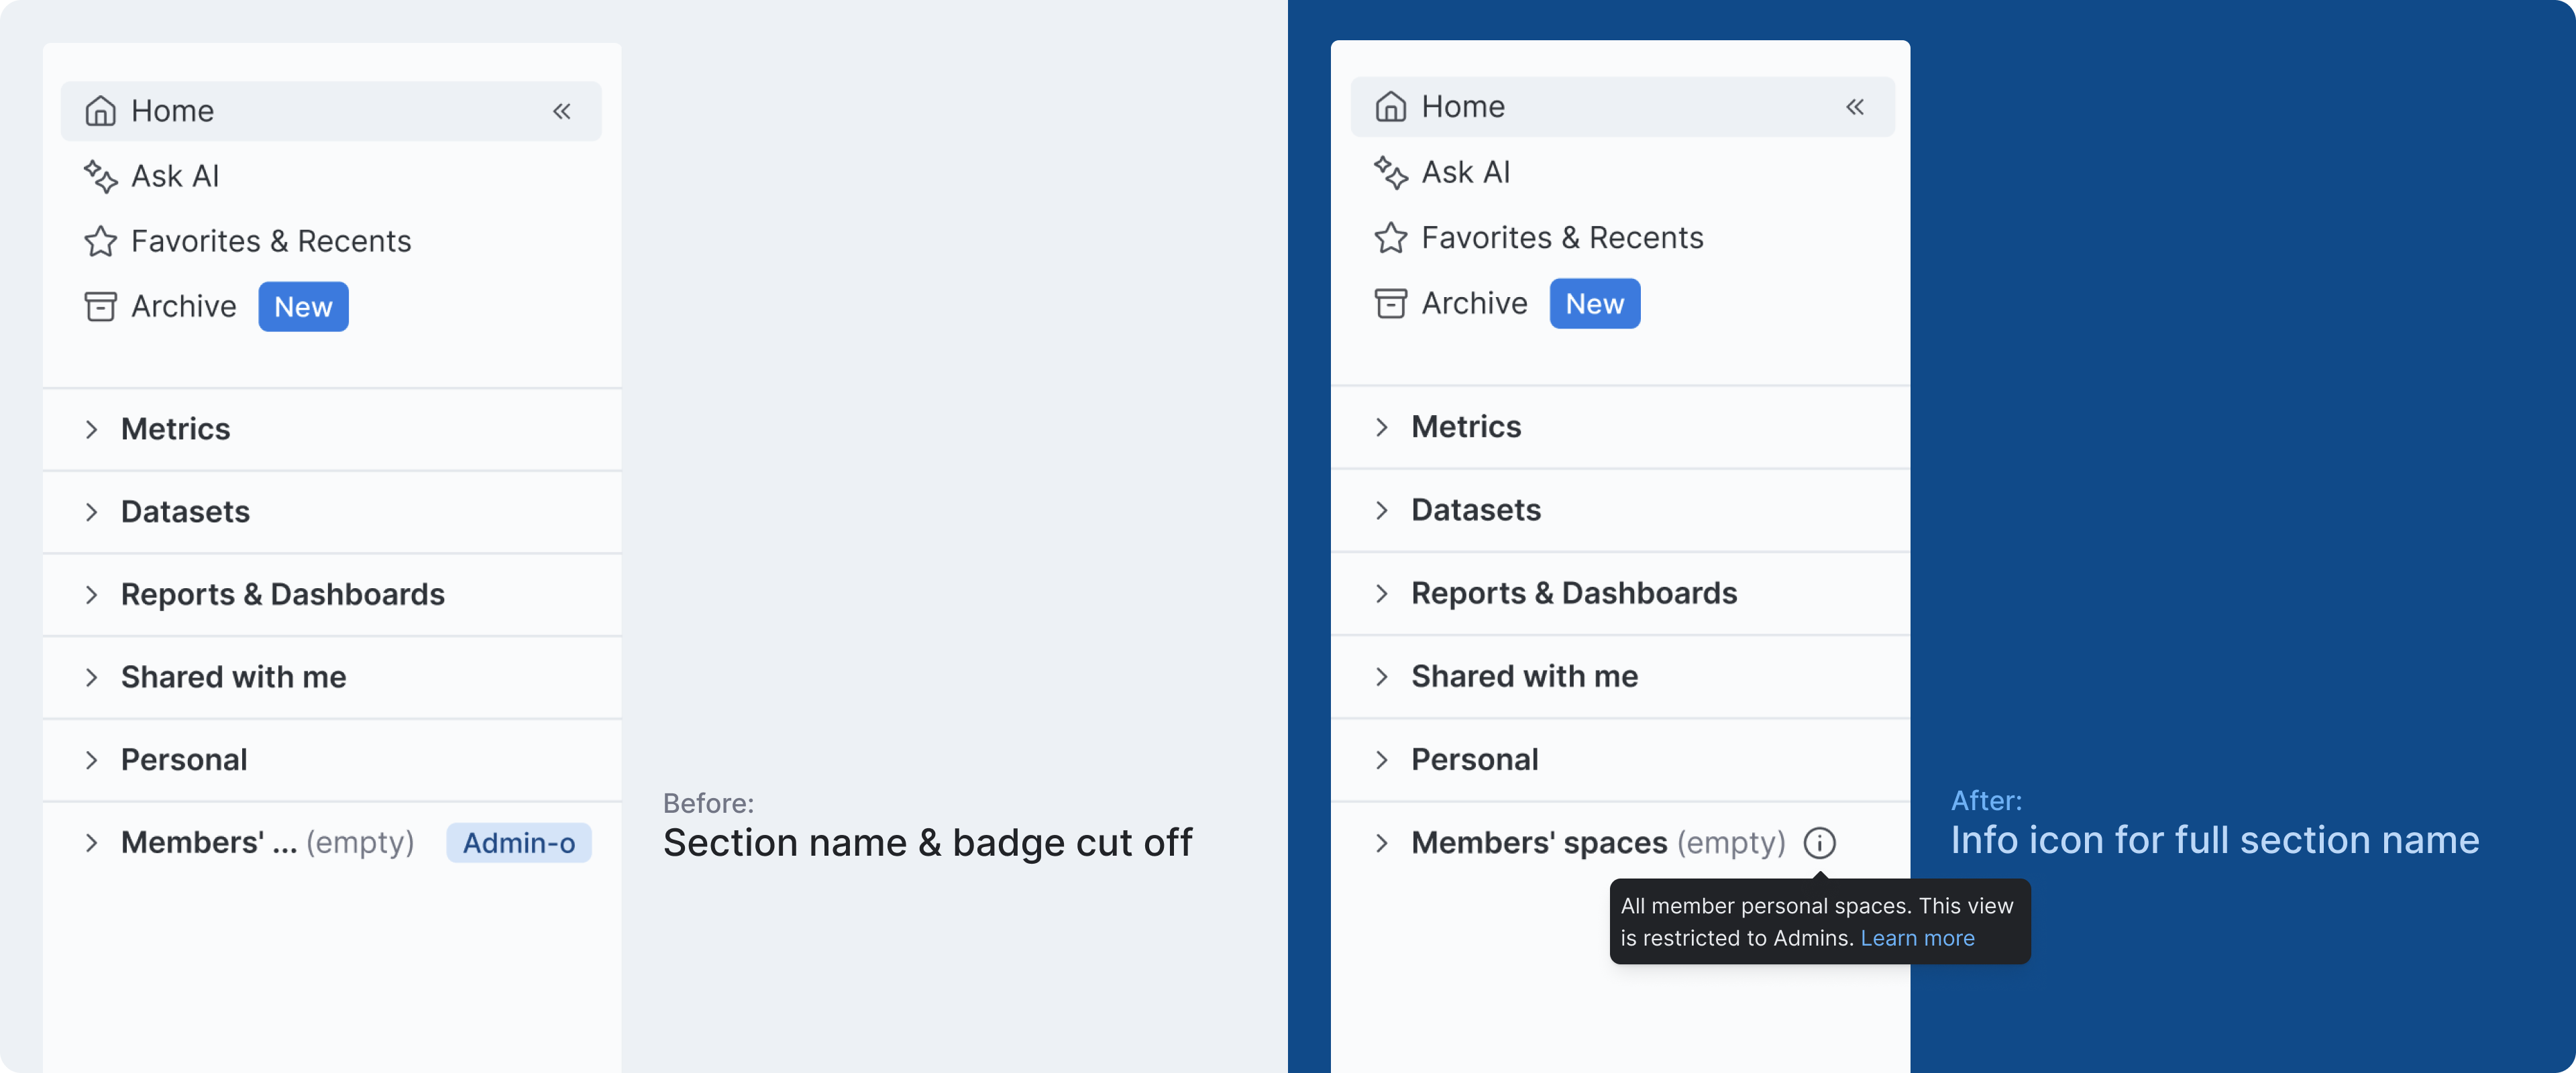Click the Archive box icon in the Before sidebar
2576x1073 pixels.
pos(100,306)
